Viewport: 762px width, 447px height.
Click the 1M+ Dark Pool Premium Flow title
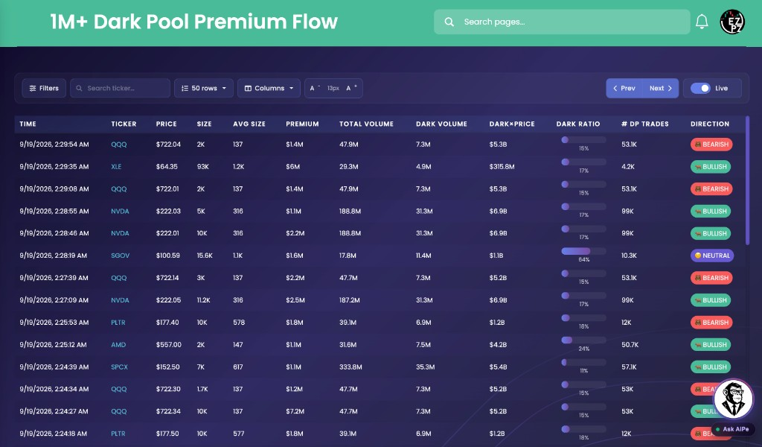tap(194, 22)
